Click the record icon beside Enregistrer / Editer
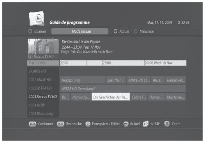 pyautogui.click(x=88, y=124)
